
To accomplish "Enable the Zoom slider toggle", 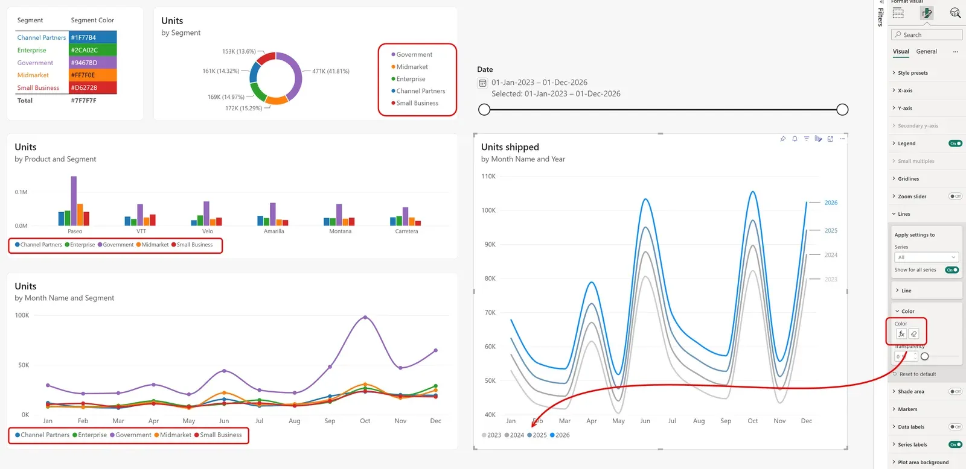I will coord(955,197).
